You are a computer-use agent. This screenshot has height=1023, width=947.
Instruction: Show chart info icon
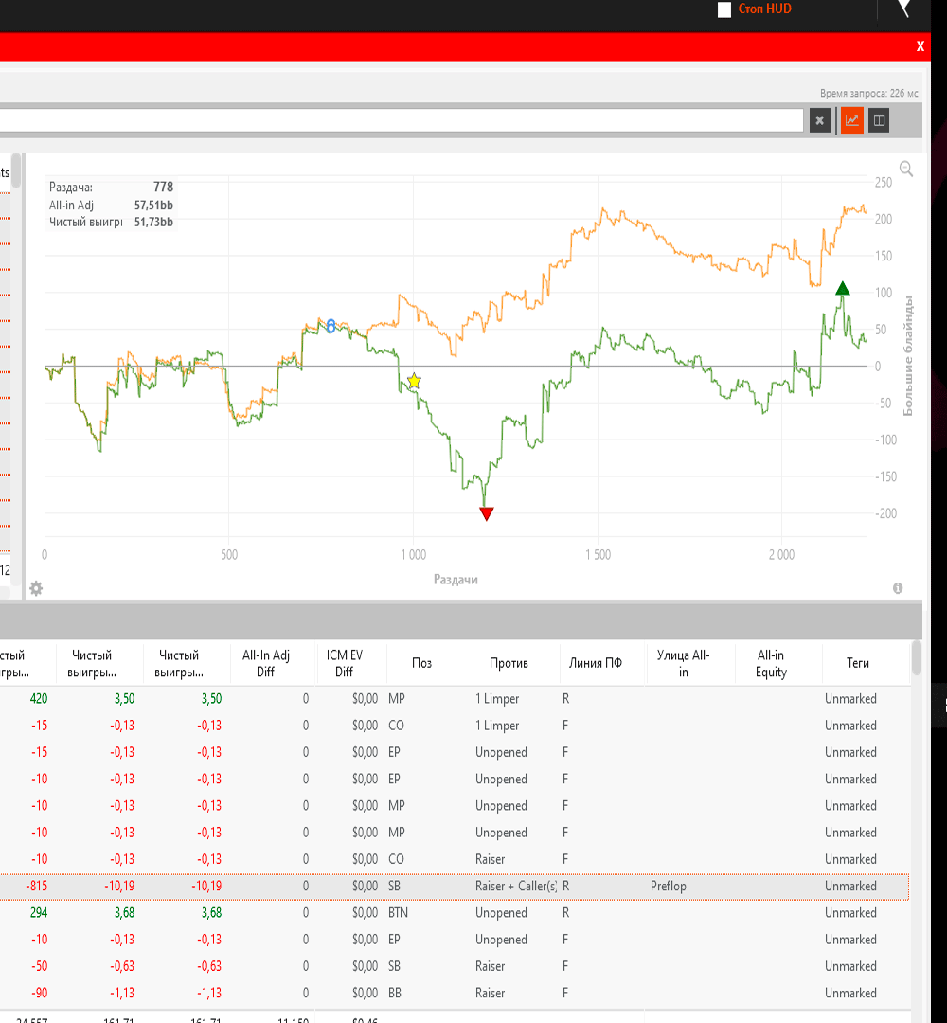pyautogui.click(x=898, y=588)
